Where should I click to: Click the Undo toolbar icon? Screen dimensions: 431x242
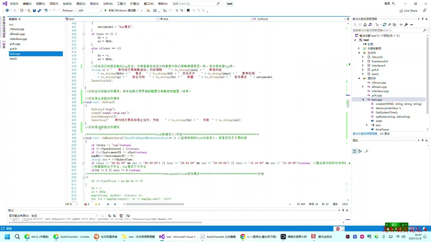pos(46,10)
